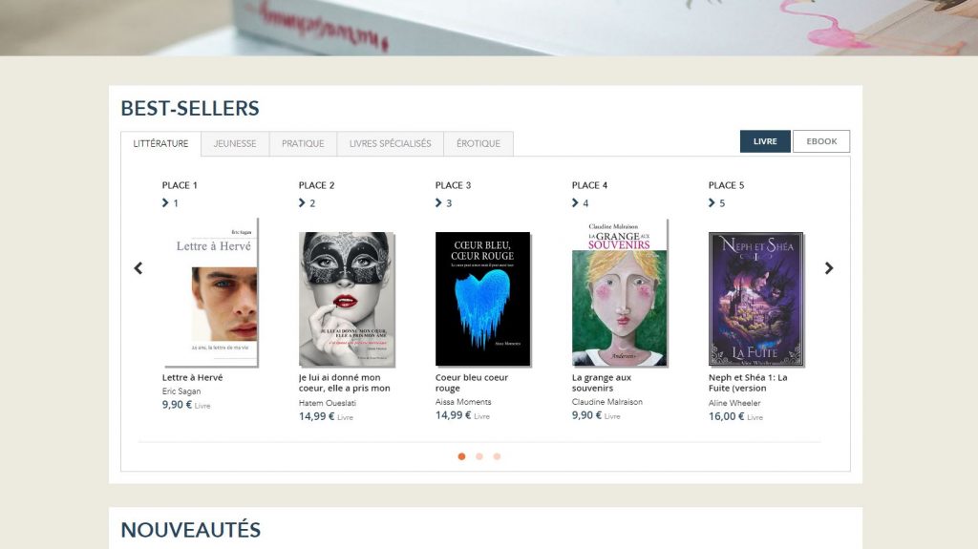Jump to third carousel page dot
This screenshot has height=549, width=978.
click(497, 456)
